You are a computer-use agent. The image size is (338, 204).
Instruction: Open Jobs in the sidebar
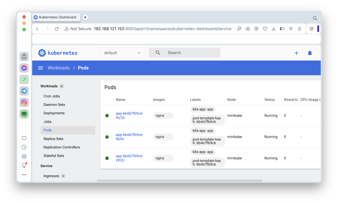[x=47, y=122]
